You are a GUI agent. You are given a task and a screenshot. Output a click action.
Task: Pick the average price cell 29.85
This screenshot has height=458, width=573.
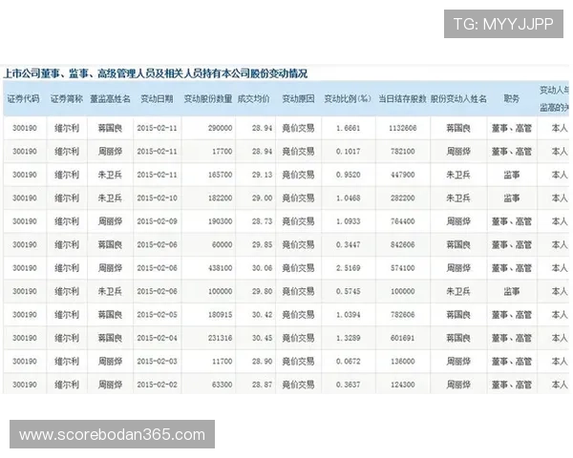tap(262, 245)
